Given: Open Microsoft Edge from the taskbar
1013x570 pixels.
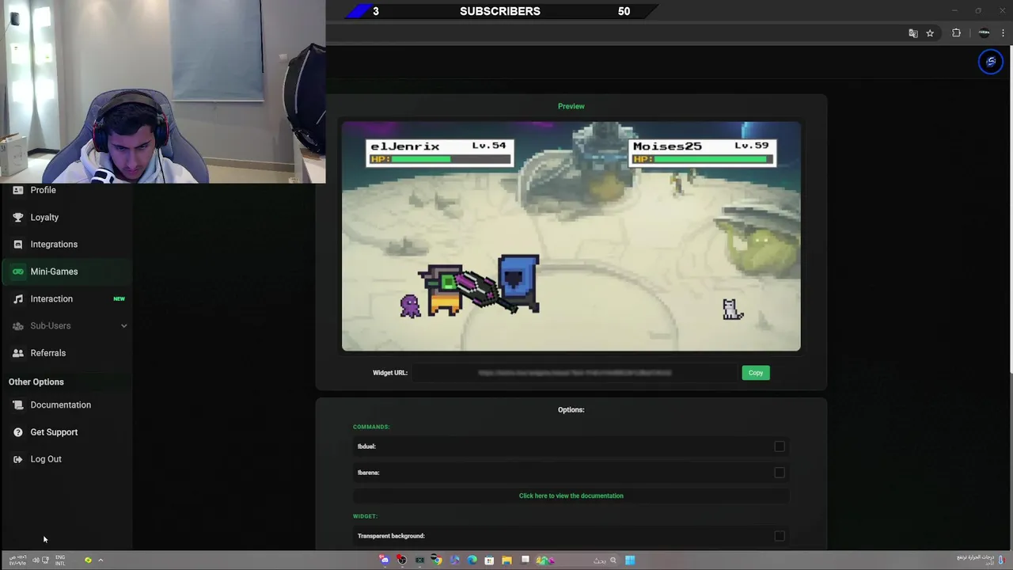Looking at the screenshot, I should pos(472,560).
